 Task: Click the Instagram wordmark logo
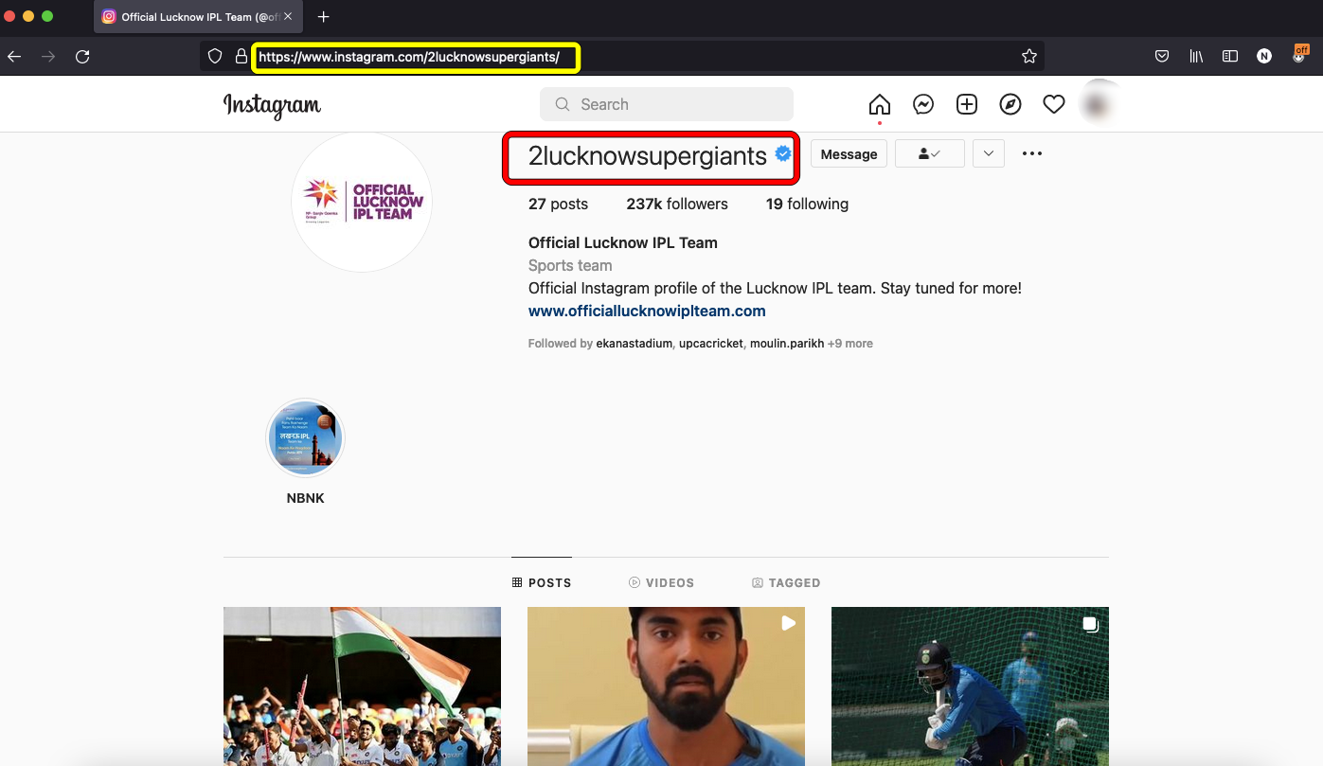click(272, 105)
